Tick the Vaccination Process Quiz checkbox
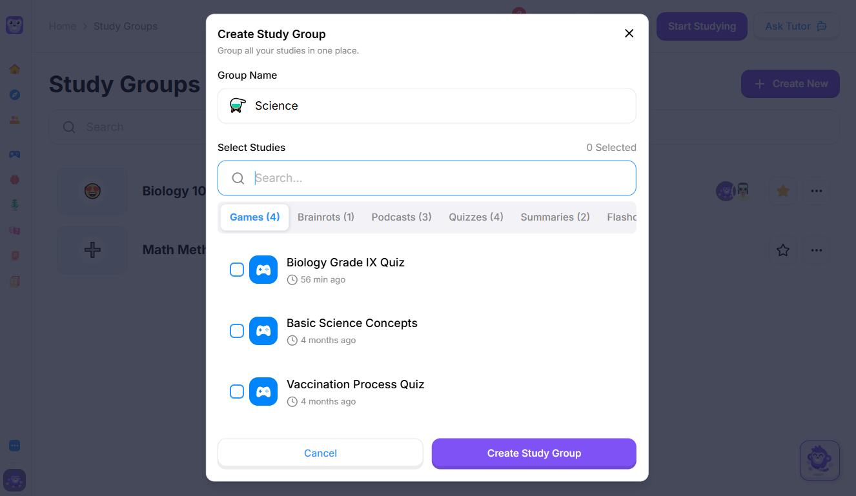Screen dimensions: 856x496 coord(237,392)
